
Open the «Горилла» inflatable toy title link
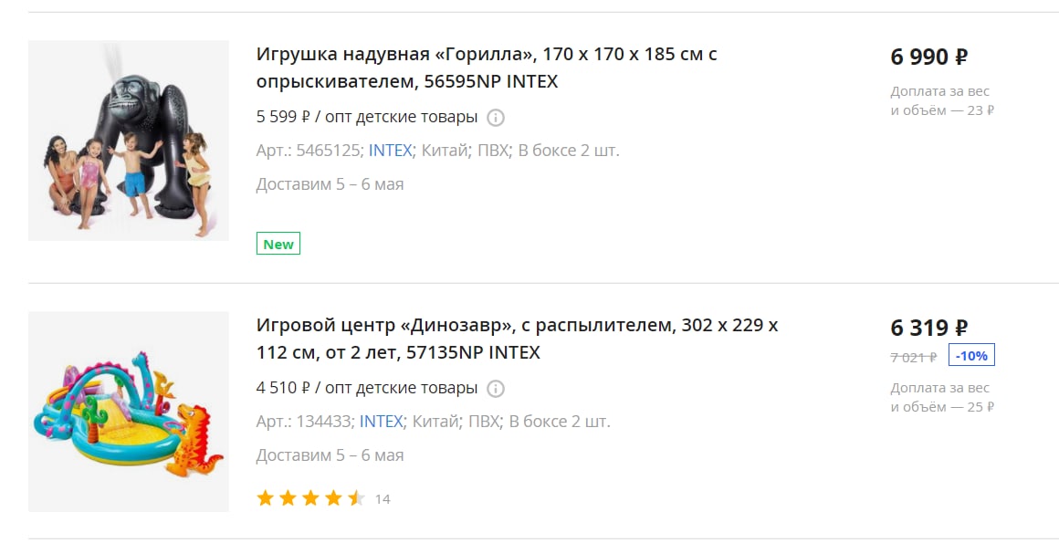(x=487, y=68)
